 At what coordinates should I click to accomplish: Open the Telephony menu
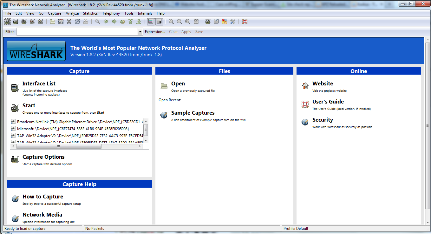click(x=111, y=13)
